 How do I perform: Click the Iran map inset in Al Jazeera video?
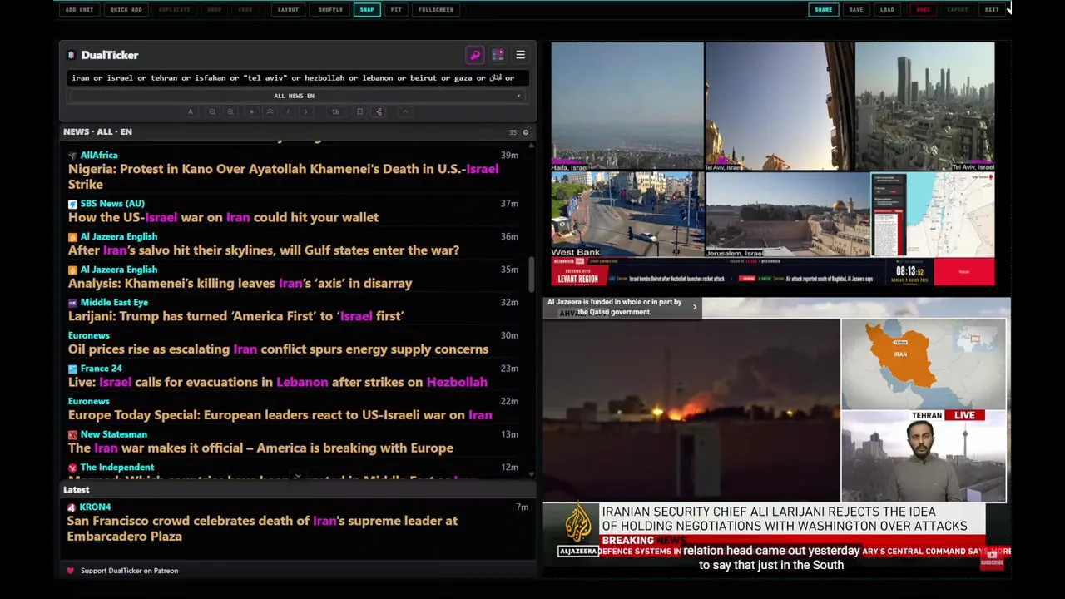(923, 364)
